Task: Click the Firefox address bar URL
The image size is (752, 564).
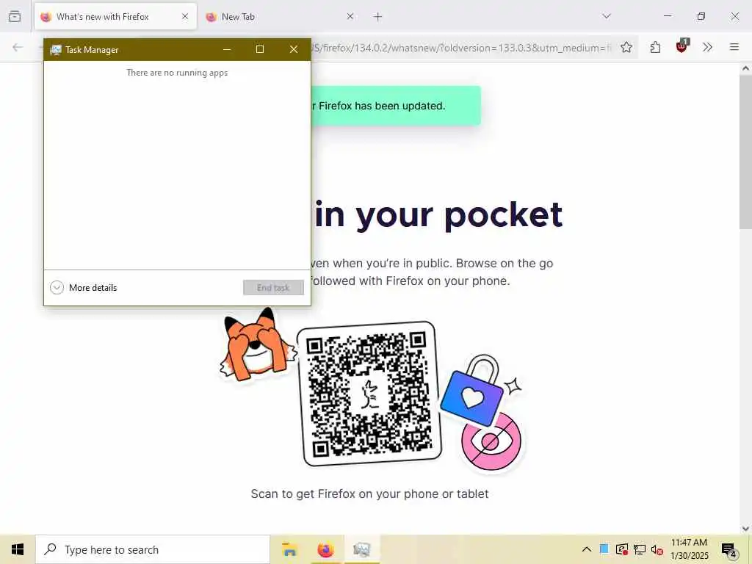Action: 461,48
